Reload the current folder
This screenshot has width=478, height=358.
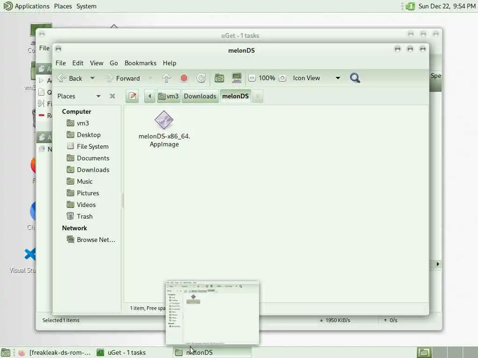201,78
